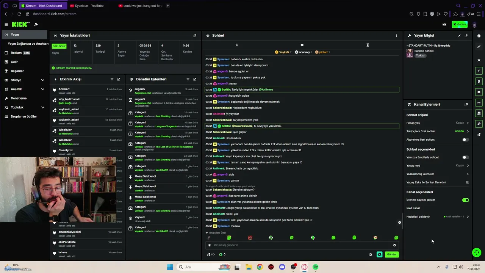This screenshot has height=273, width=485.
Task: Click the pencil icon in right rail
Action: 479,47
